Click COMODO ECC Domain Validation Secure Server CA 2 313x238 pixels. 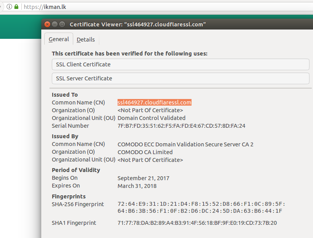tap(185, 144)
